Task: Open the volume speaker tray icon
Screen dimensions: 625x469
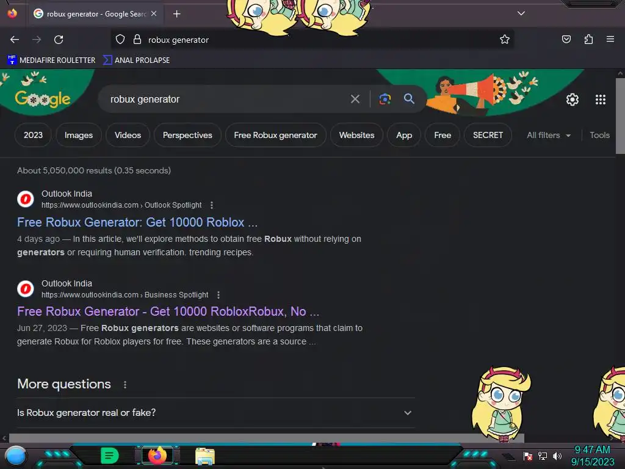Action: pos(557,456)
